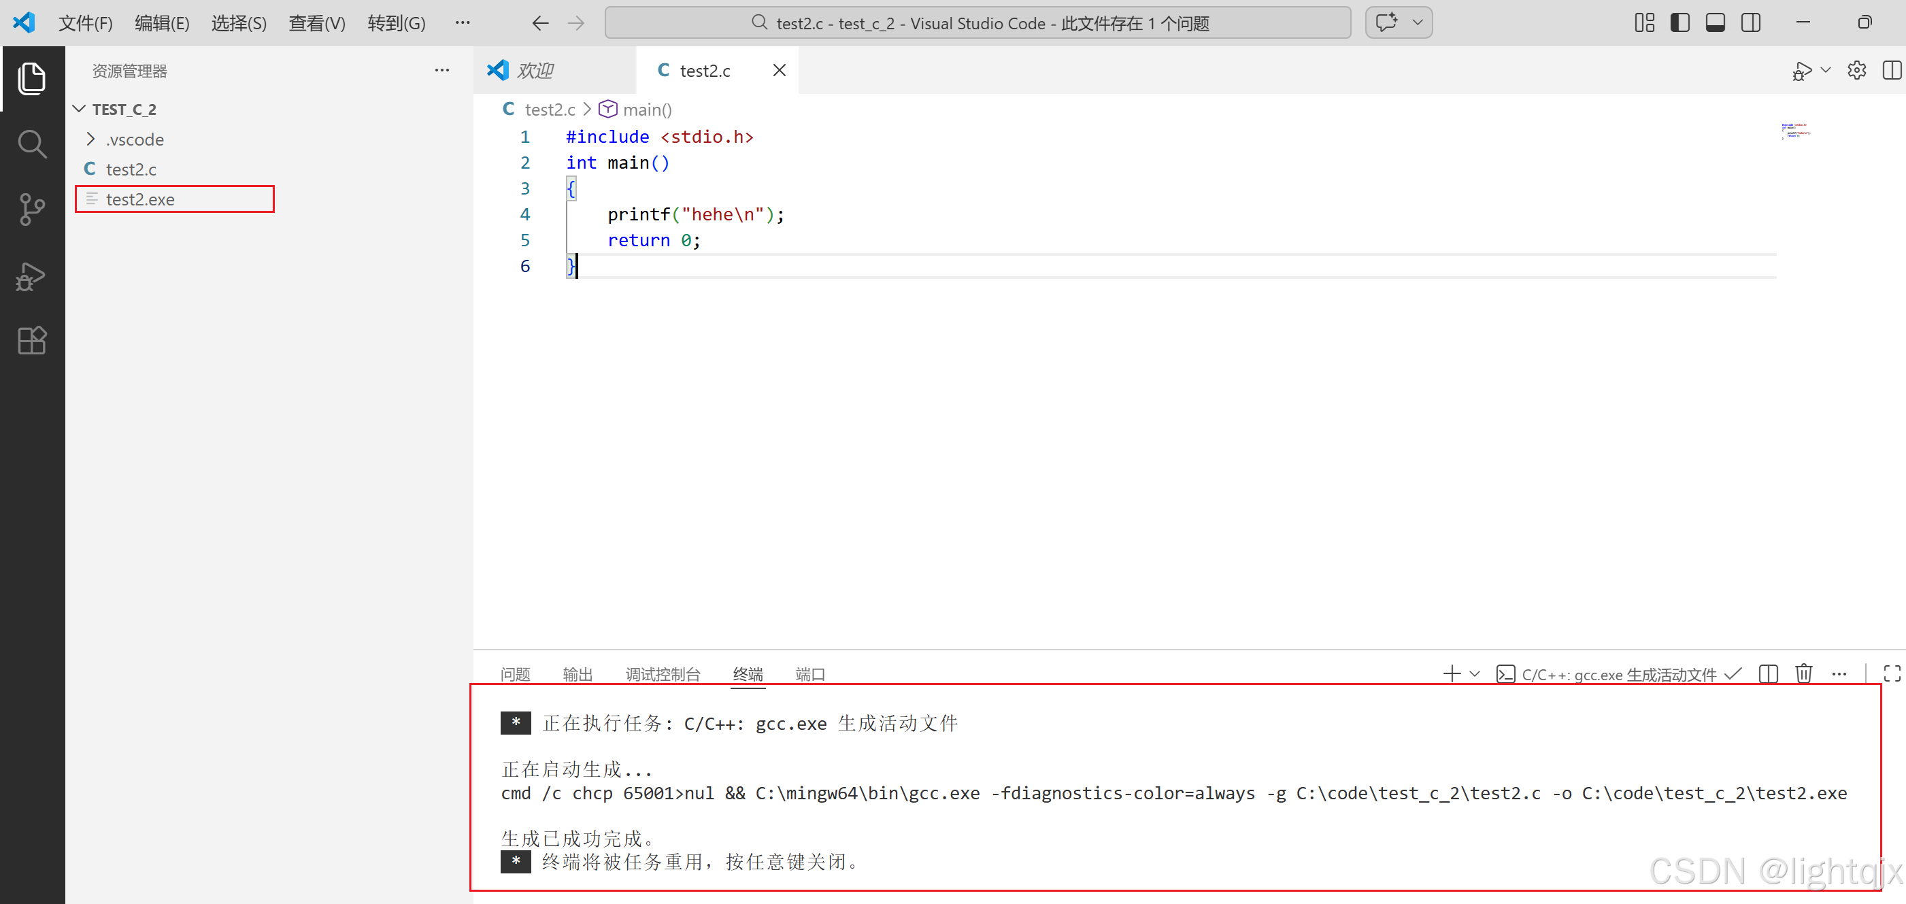Split the terminal panel
This screenshot has width=1906, height=904.
1768,673
